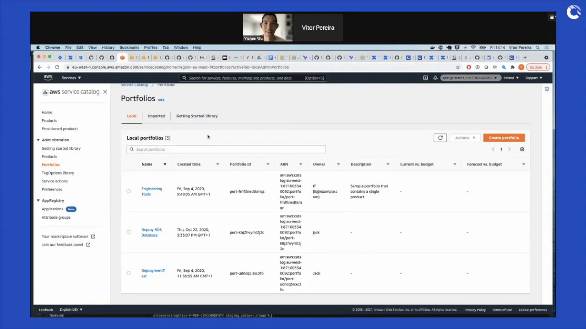The width and height of the screenshot is (586, 329).
Task: Sort by ARN column arrow
Action: click(301, 164)
